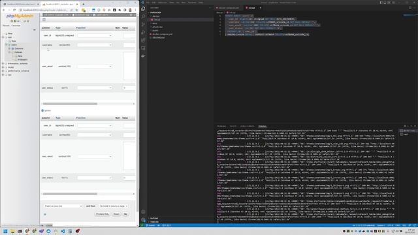Select the Problems panel tab
This screenshot has width=418, height=235.
point(221,126)
